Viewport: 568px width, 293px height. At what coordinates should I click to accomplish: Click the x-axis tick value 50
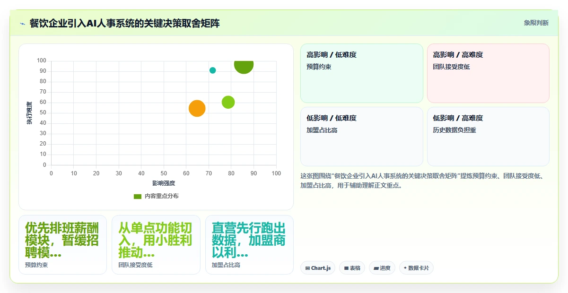coord(164,173)
